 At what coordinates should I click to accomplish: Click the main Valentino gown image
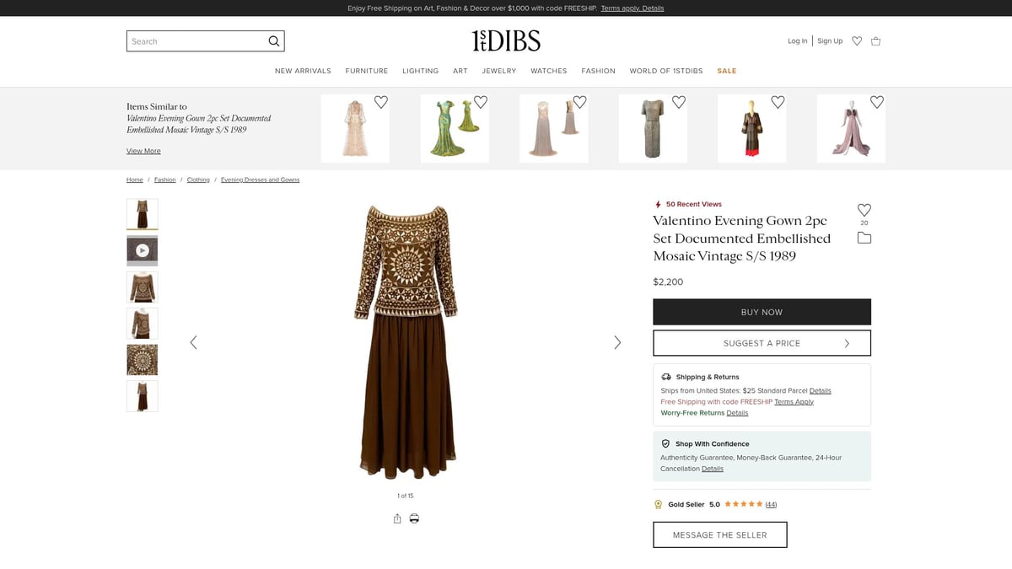406,342
